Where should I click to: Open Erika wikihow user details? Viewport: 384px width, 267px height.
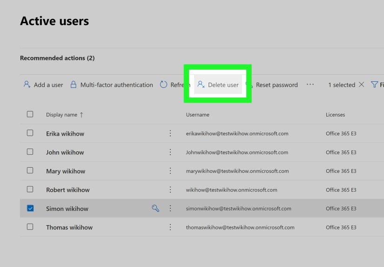(65, 134)
